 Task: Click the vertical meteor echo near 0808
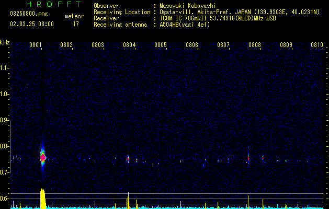click(248, 157)
